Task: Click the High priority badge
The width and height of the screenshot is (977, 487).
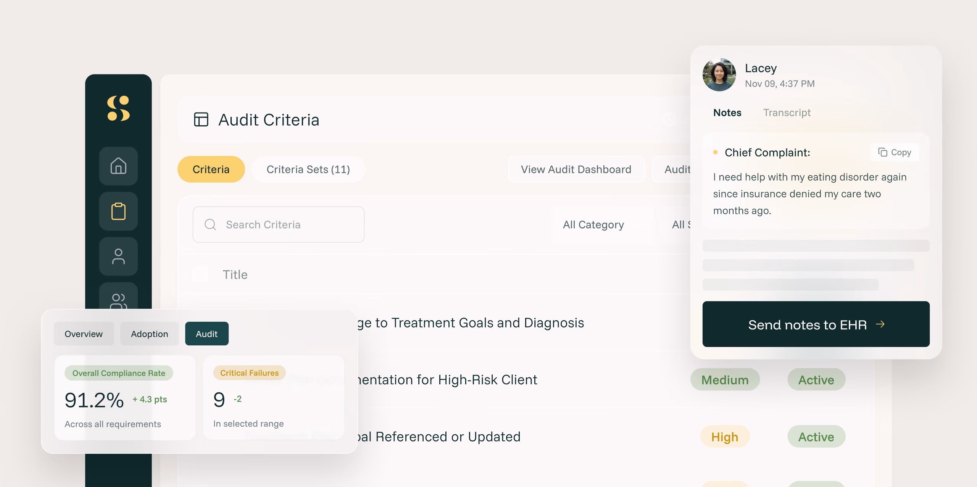Action: click(725, 437)
